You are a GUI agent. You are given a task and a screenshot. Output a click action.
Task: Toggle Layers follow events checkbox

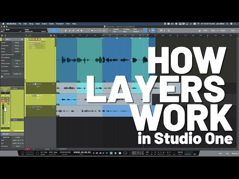[22, 55]
